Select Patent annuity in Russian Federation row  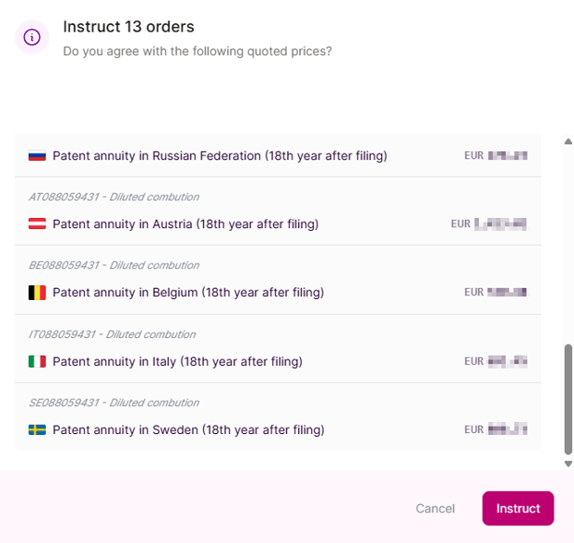click(220, 156)
